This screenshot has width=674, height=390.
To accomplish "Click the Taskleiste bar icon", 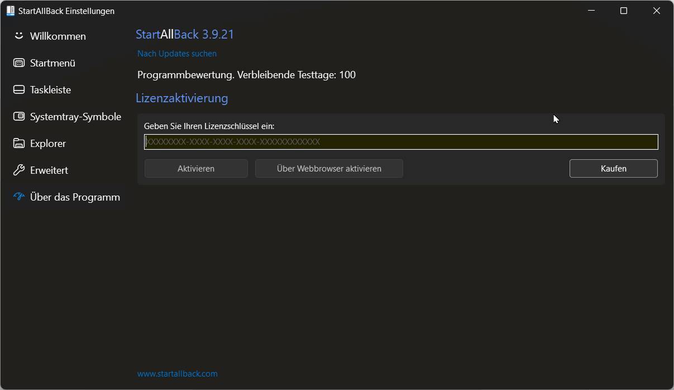I will [19, 89].
